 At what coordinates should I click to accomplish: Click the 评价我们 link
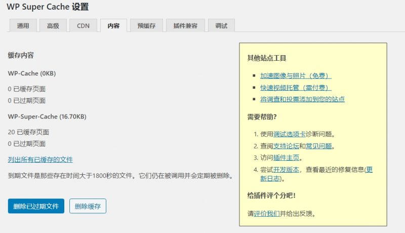tap(267, 214)
